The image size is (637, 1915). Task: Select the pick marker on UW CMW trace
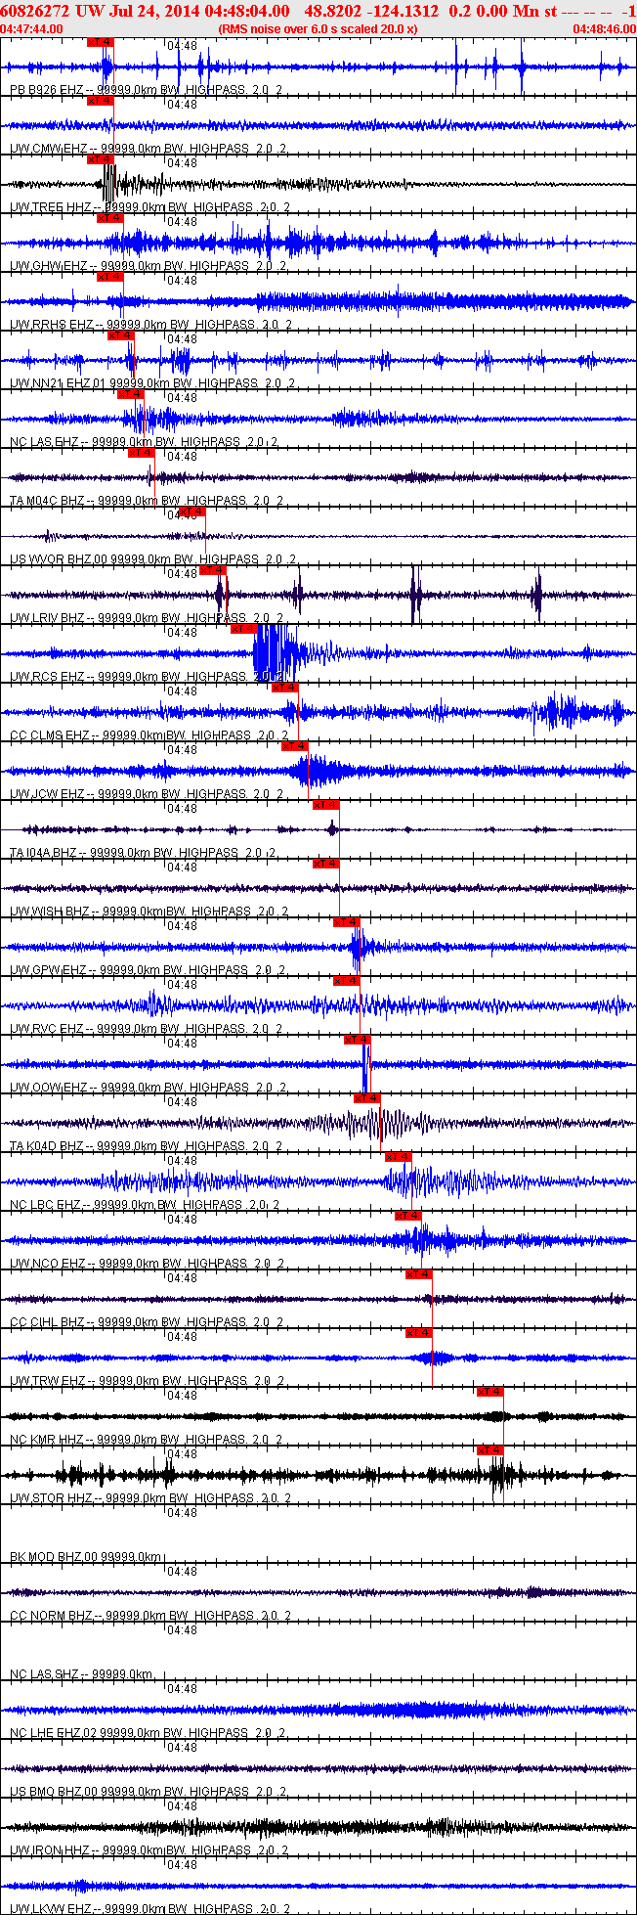click(x=101, y=101)
